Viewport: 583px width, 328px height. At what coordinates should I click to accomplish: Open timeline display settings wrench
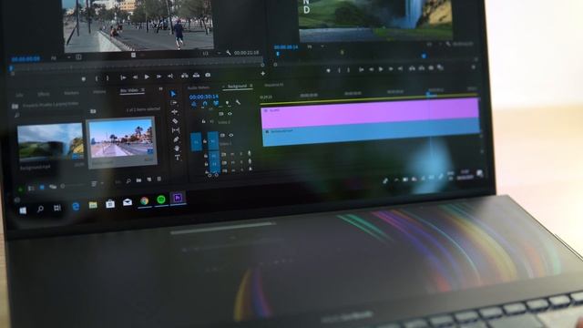click(238, 102)
